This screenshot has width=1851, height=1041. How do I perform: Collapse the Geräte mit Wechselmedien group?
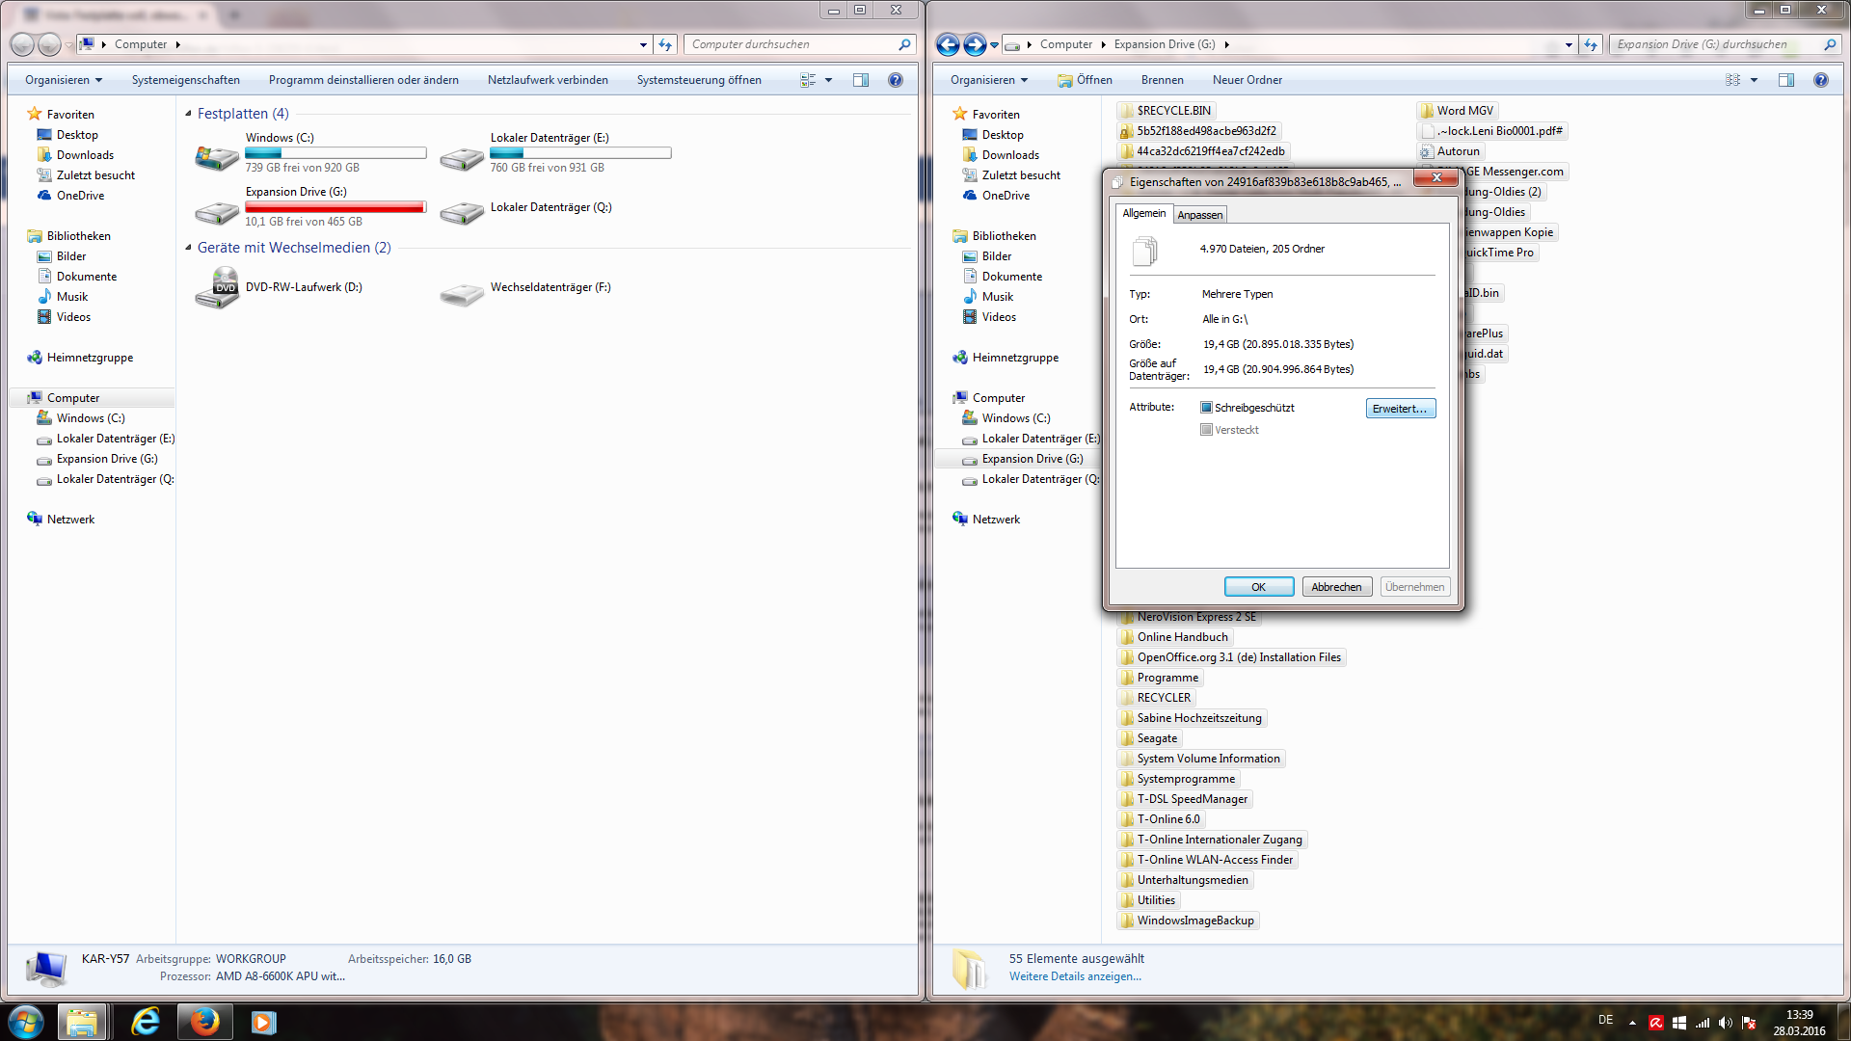point(189,248)
